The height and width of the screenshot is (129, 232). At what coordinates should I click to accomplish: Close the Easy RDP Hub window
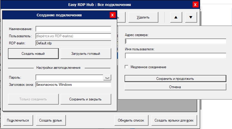pos(195,4)
